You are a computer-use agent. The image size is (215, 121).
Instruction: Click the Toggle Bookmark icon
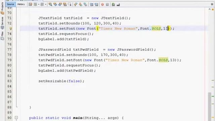[85, 4]
